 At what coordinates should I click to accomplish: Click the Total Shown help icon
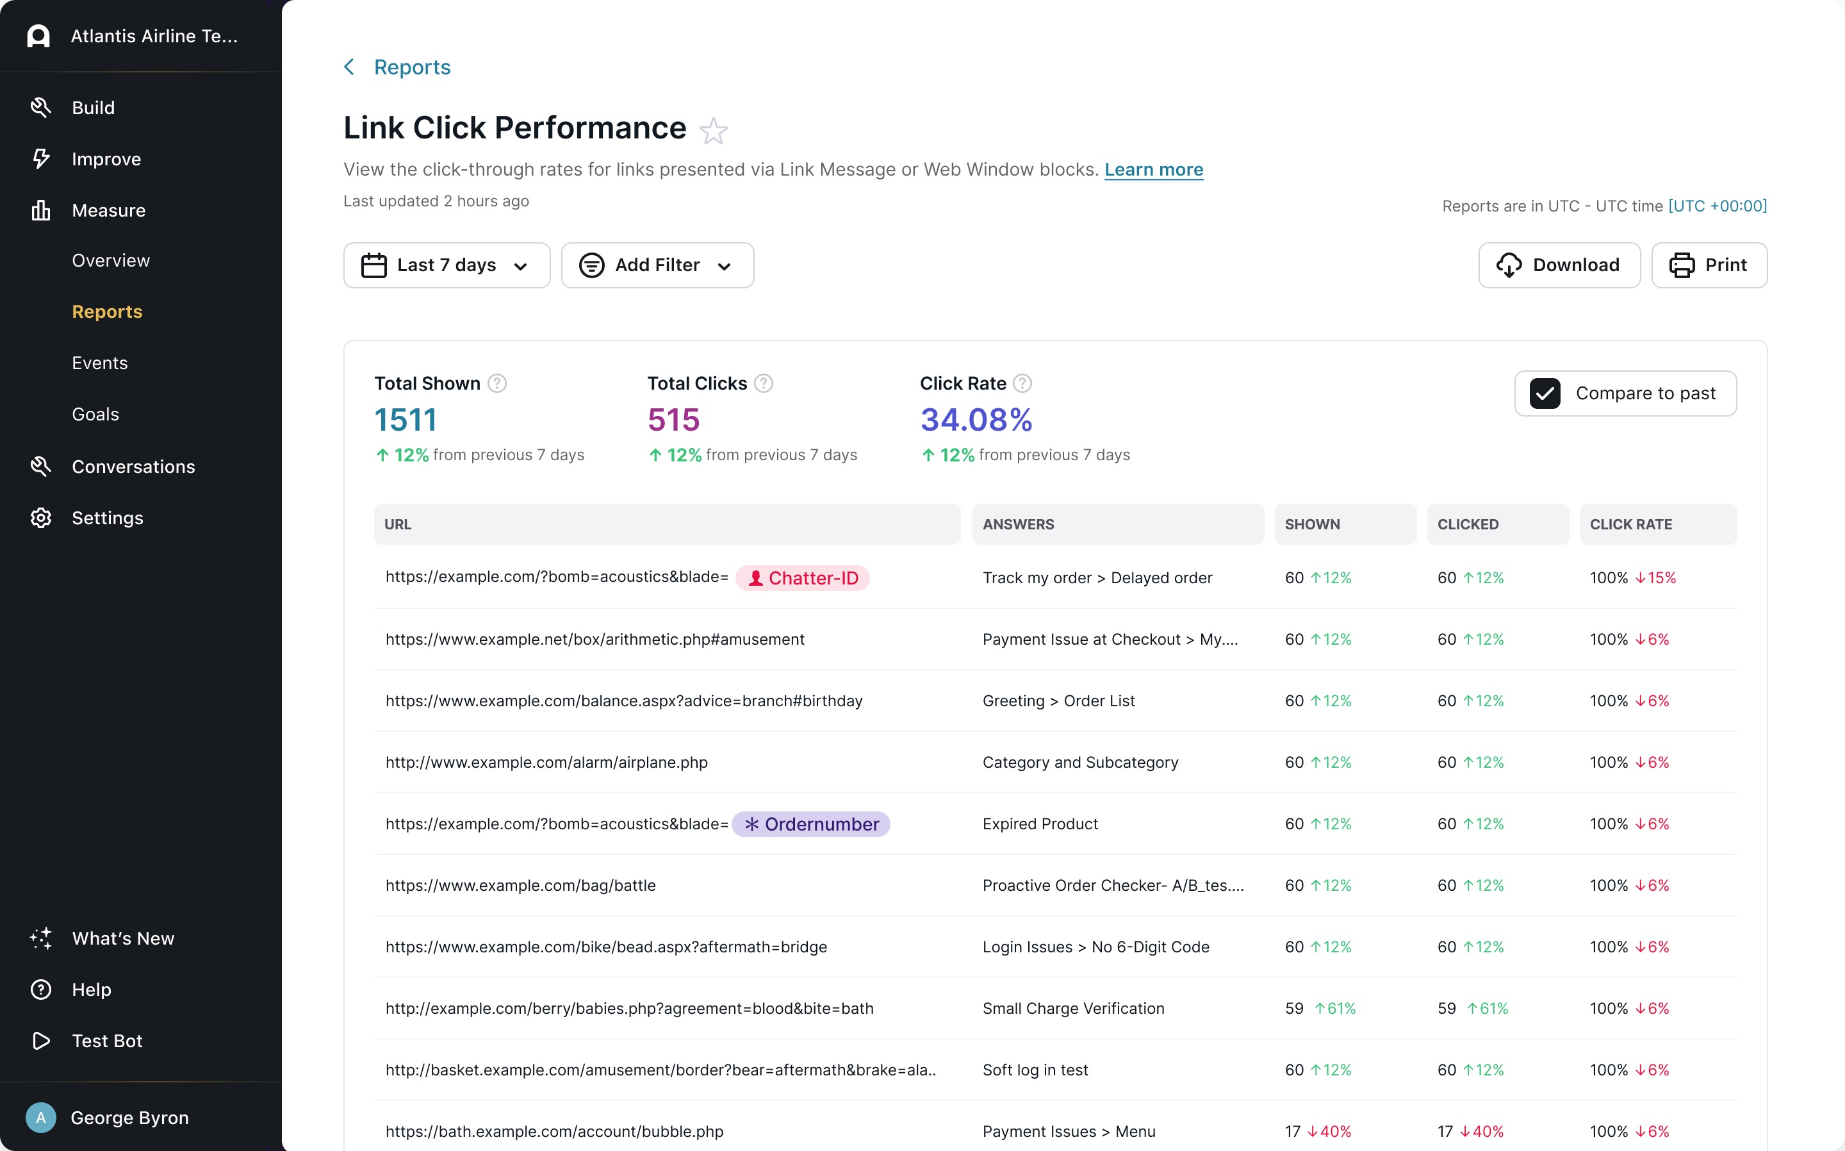(x=497, y=383)
